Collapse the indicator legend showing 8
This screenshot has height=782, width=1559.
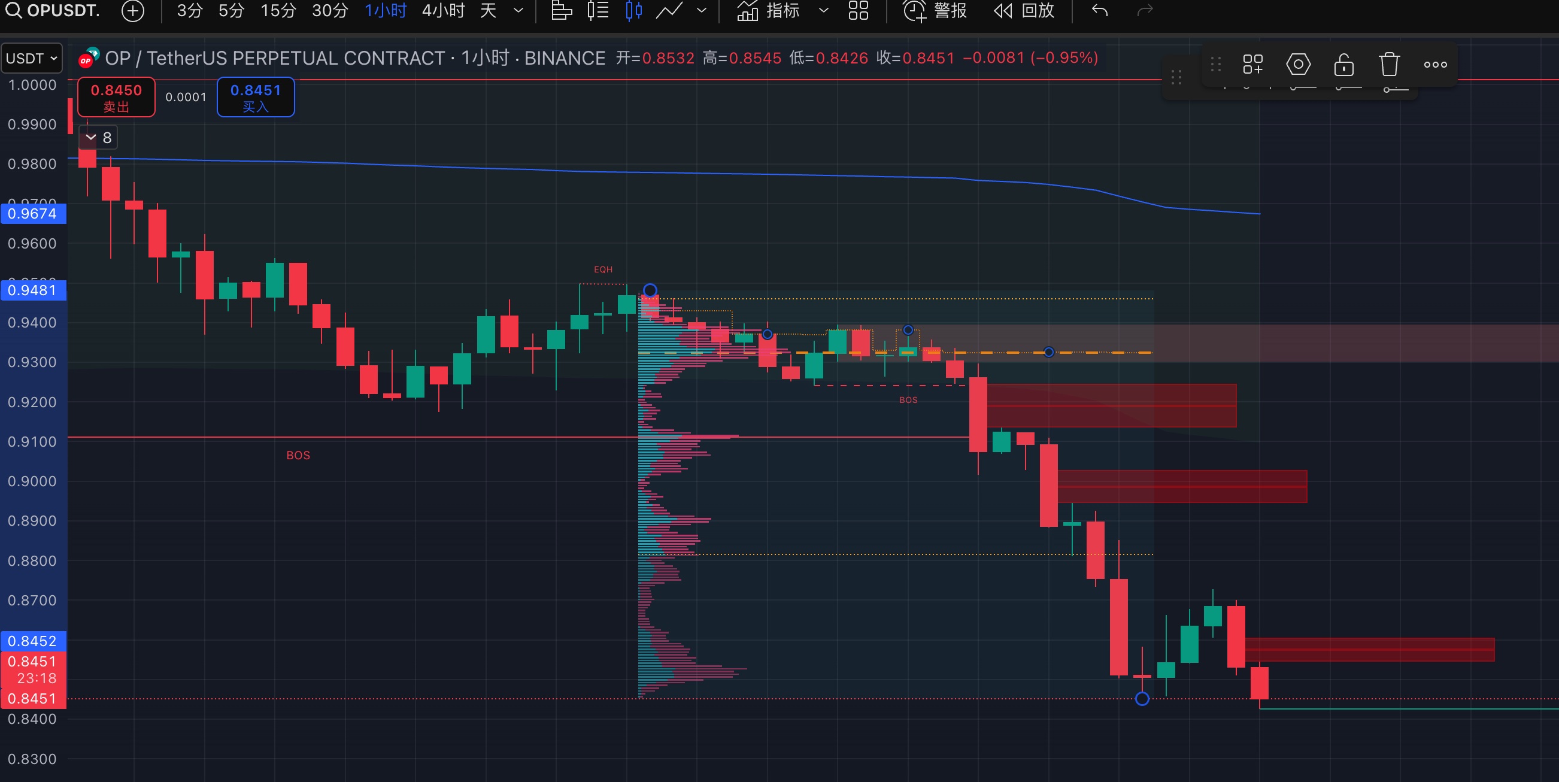(92, 137)
